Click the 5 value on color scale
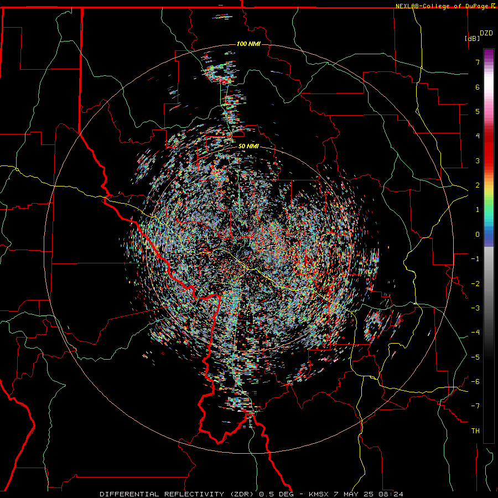The width and height of the screenshot is (498, 498). coord(478,111)
